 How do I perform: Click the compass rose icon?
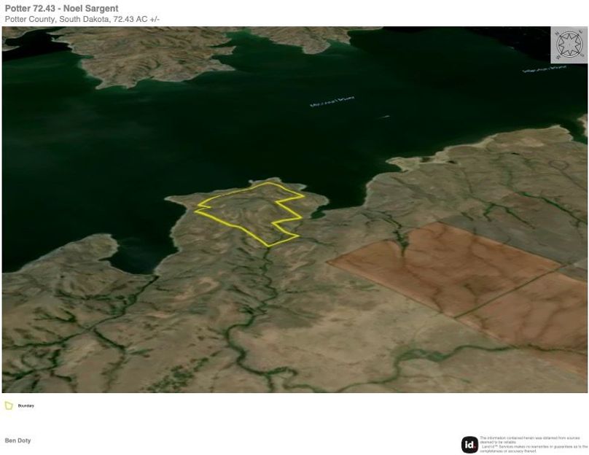pos(569,45)
